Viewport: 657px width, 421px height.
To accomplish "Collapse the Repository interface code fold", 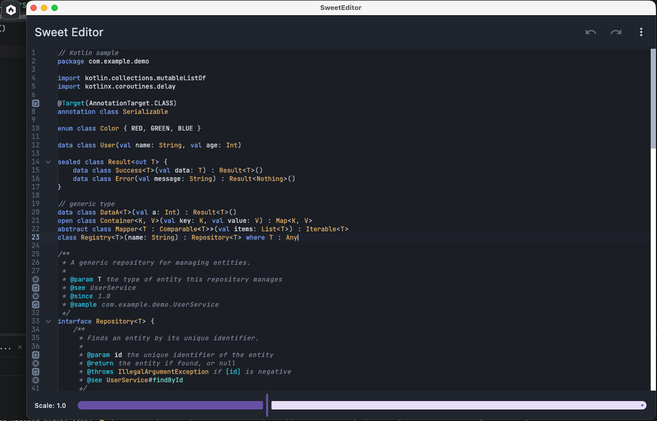I will pyautogui.click(x=48, y=321).
